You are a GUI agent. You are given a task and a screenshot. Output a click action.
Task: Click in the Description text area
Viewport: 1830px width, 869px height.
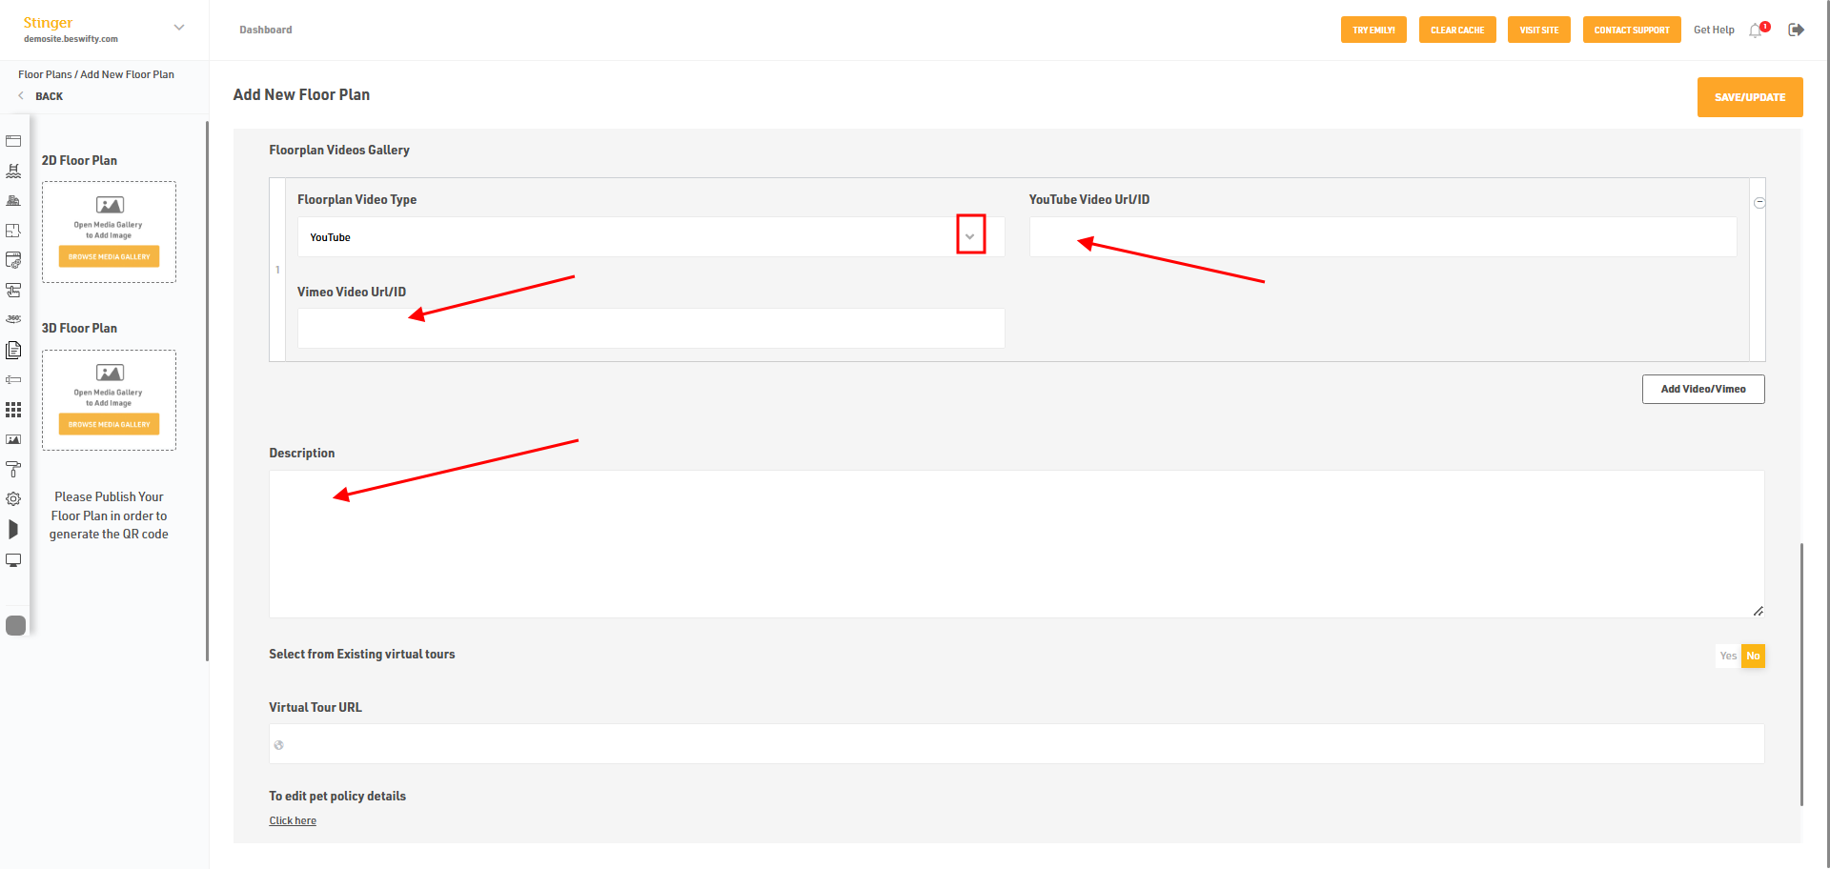(1017, 544)
